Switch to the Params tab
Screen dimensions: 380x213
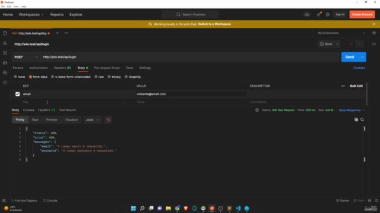coord(18,68)
